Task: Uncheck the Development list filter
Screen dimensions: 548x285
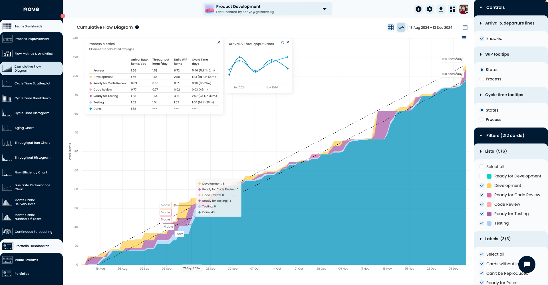Action: point(482,185)
